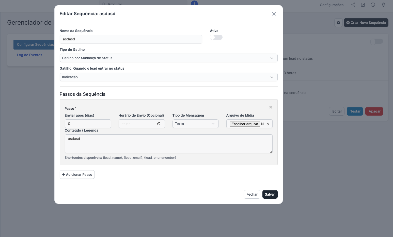Switch to the Log de Eventos tab

(29, 55)
